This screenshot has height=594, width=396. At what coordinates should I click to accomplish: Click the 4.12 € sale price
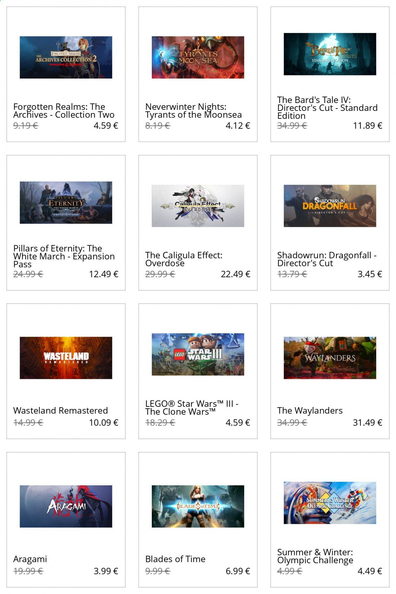[x=238, y=125]
